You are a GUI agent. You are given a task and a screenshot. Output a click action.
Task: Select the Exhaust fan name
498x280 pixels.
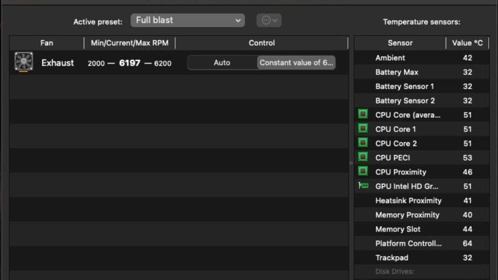tap(58, 63)
